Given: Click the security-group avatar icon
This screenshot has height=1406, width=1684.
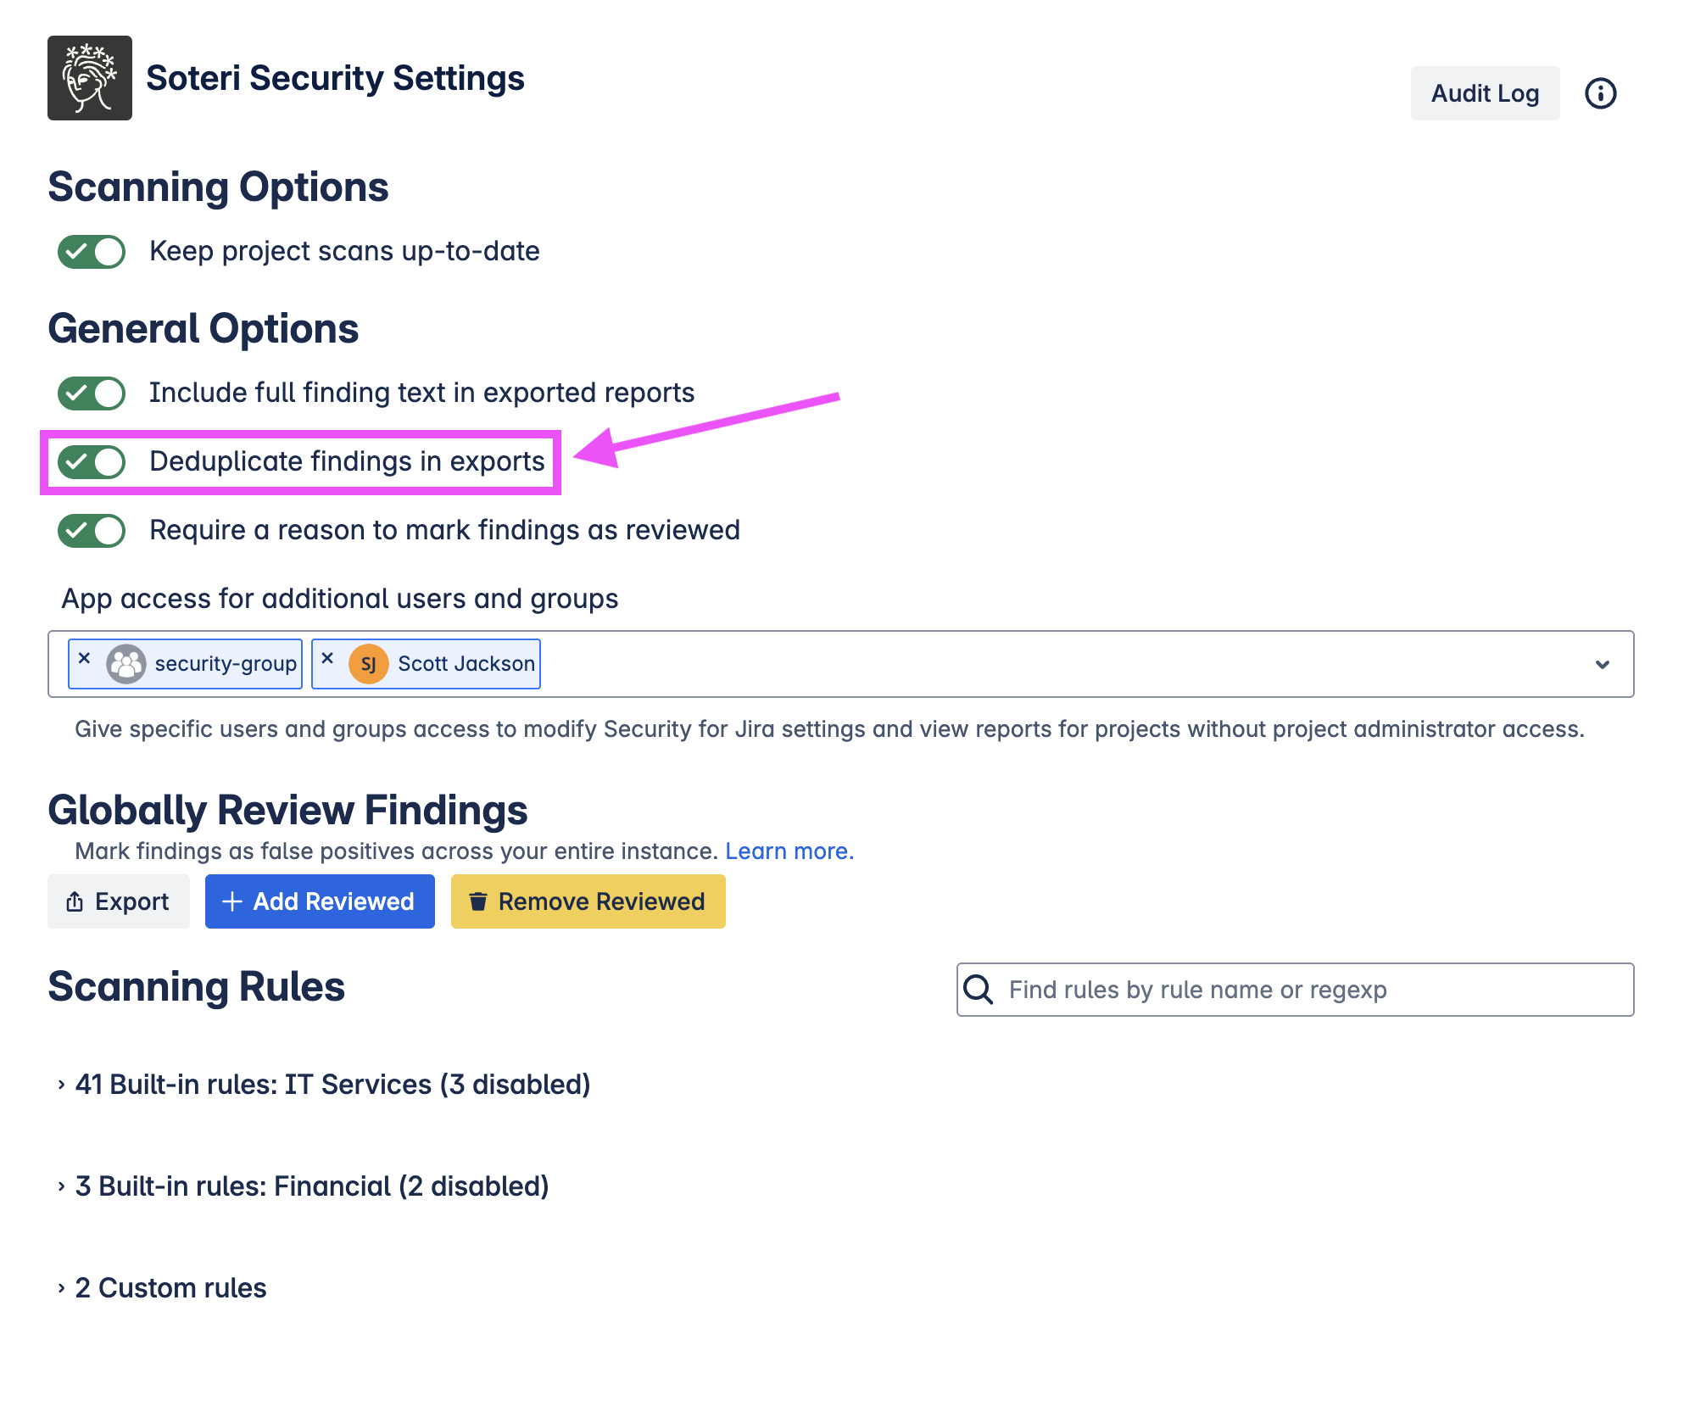Looking at the screenshot, I should click(x=126, y=664).
